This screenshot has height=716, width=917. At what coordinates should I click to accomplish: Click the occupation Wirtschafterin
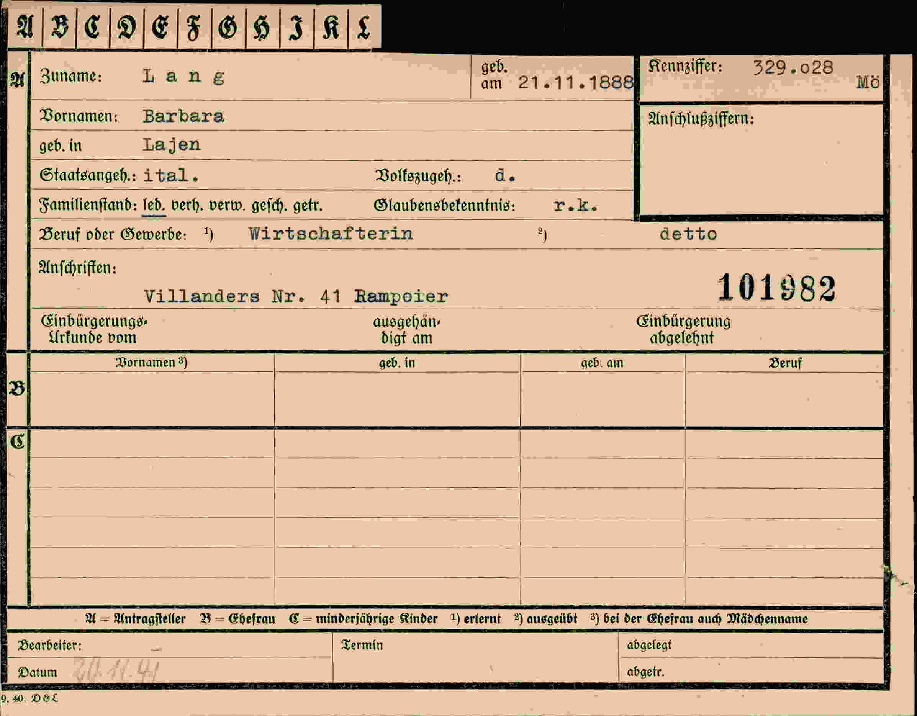tap(331, 234)
